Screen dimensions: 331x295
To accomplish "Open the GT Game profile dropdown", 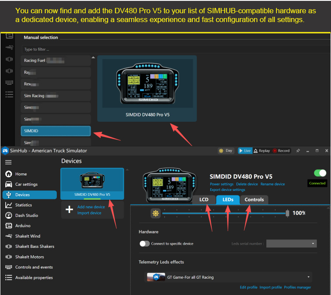I will click(229, 277).
